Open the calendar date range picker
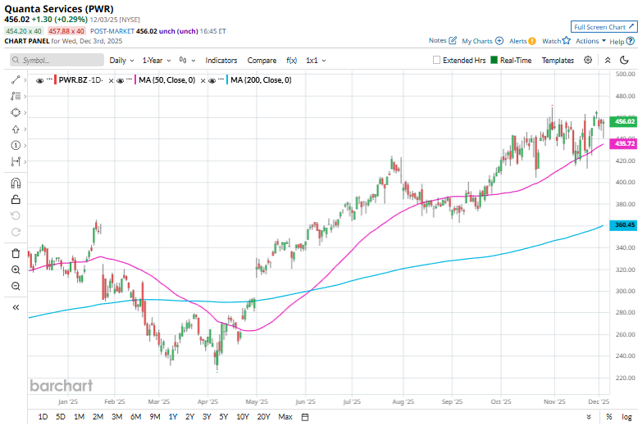 pos(304,417)
